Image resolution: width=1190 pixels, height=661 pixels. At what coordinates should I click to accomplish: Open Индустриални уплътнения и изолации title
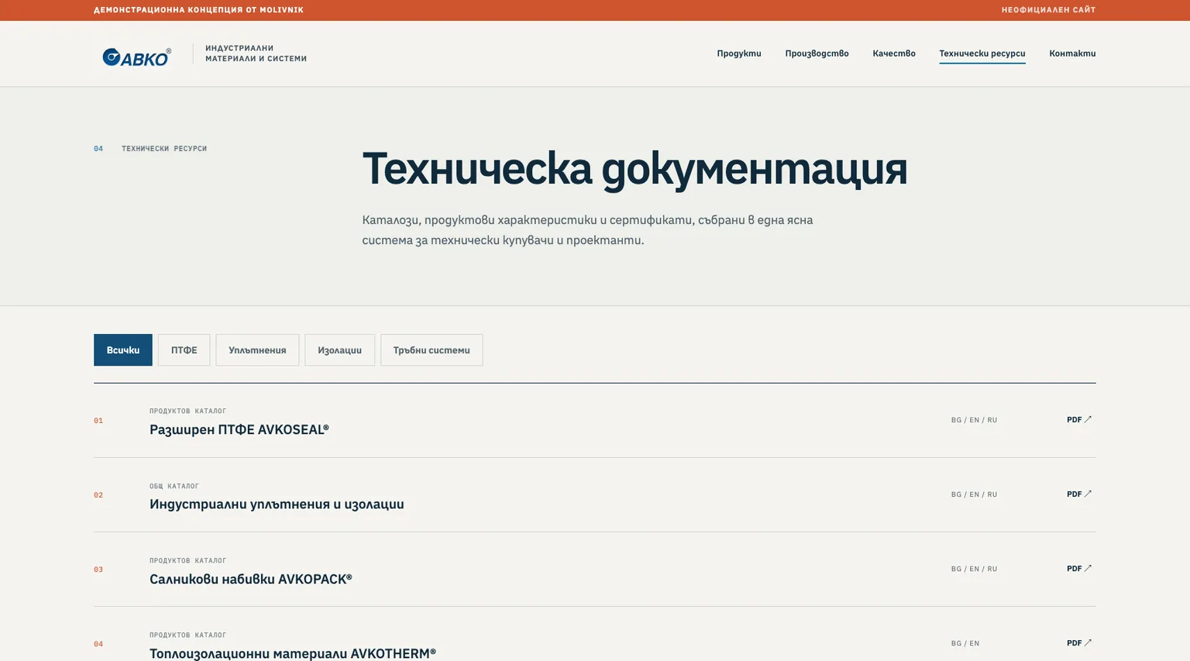[x=277, y=504]
